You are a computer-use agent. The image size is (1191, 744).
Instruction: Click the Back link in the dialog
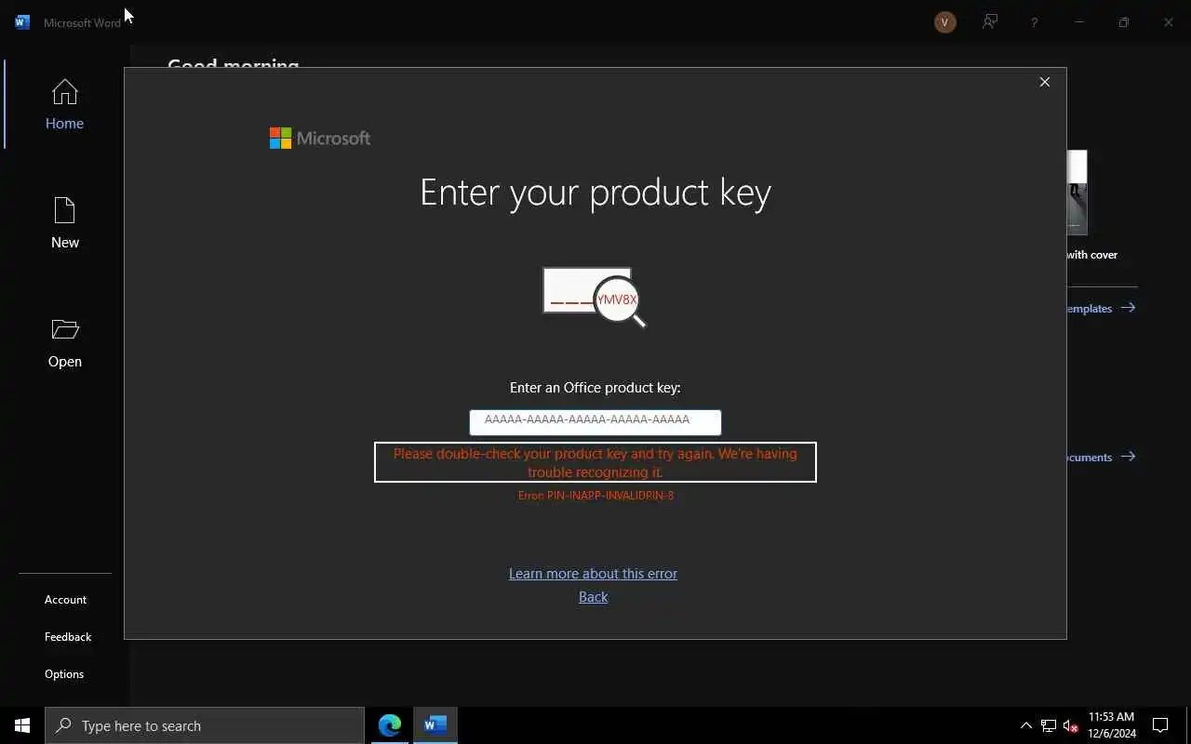pos(593,597)
